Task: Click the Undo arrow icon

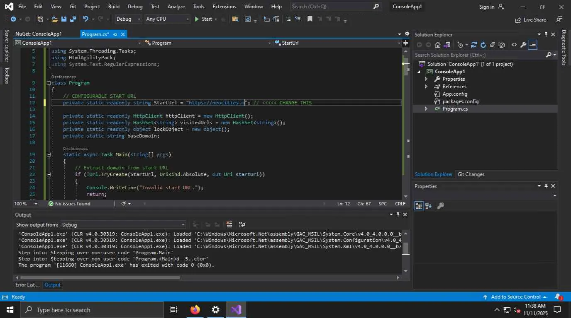Action: 85,19
